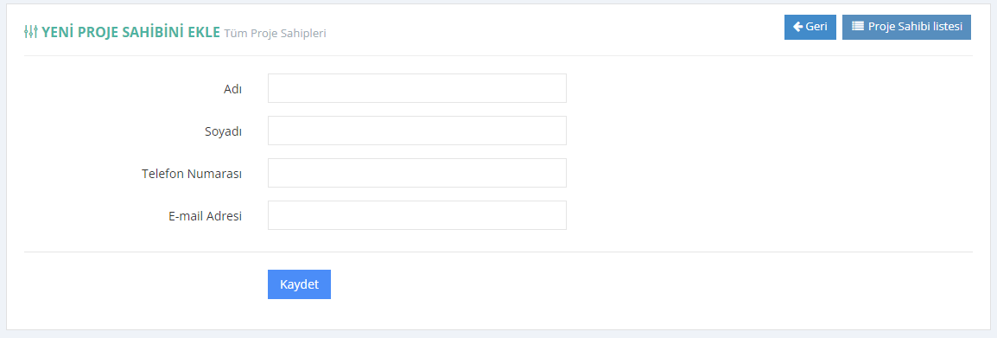Select the Telefon Numarası input box
This screenshot has height=338, width=997.
417,173
